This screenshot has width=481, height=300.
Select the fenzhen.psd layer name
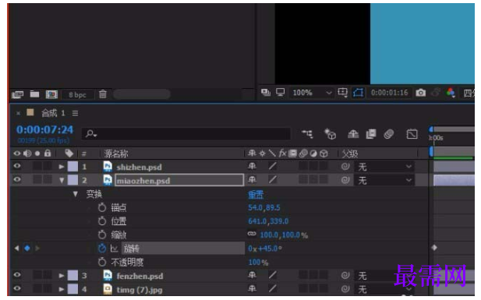(140, 276)
